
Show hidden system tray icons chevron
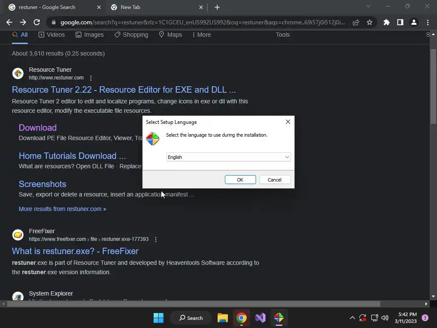[x=352, y=318]
